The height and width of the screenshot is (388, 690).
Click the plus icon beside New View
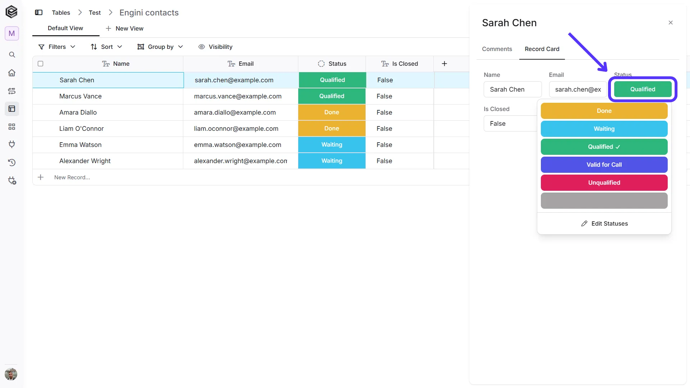[108, 28]
